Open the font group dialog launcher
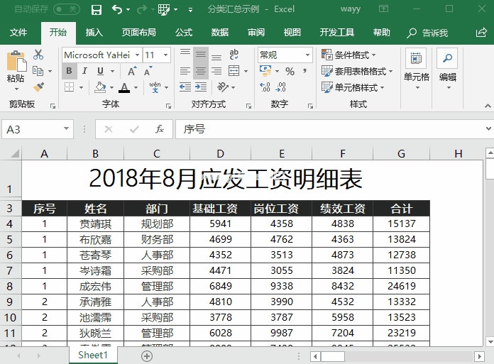 168,106
